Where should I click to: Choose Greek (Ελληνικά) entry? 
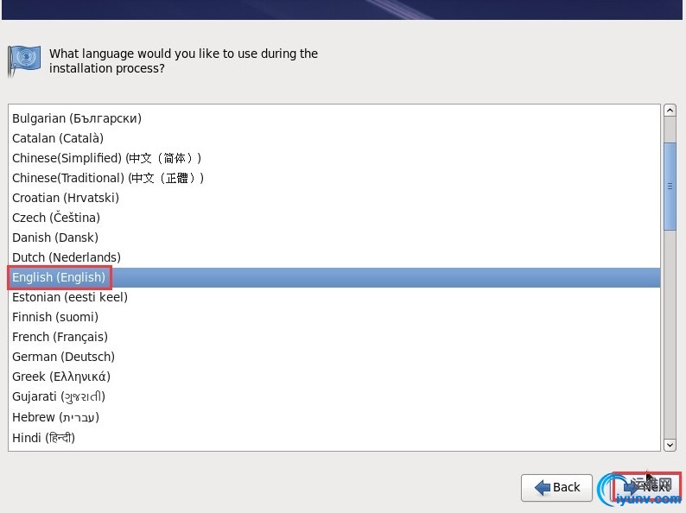tap(333, 377)
